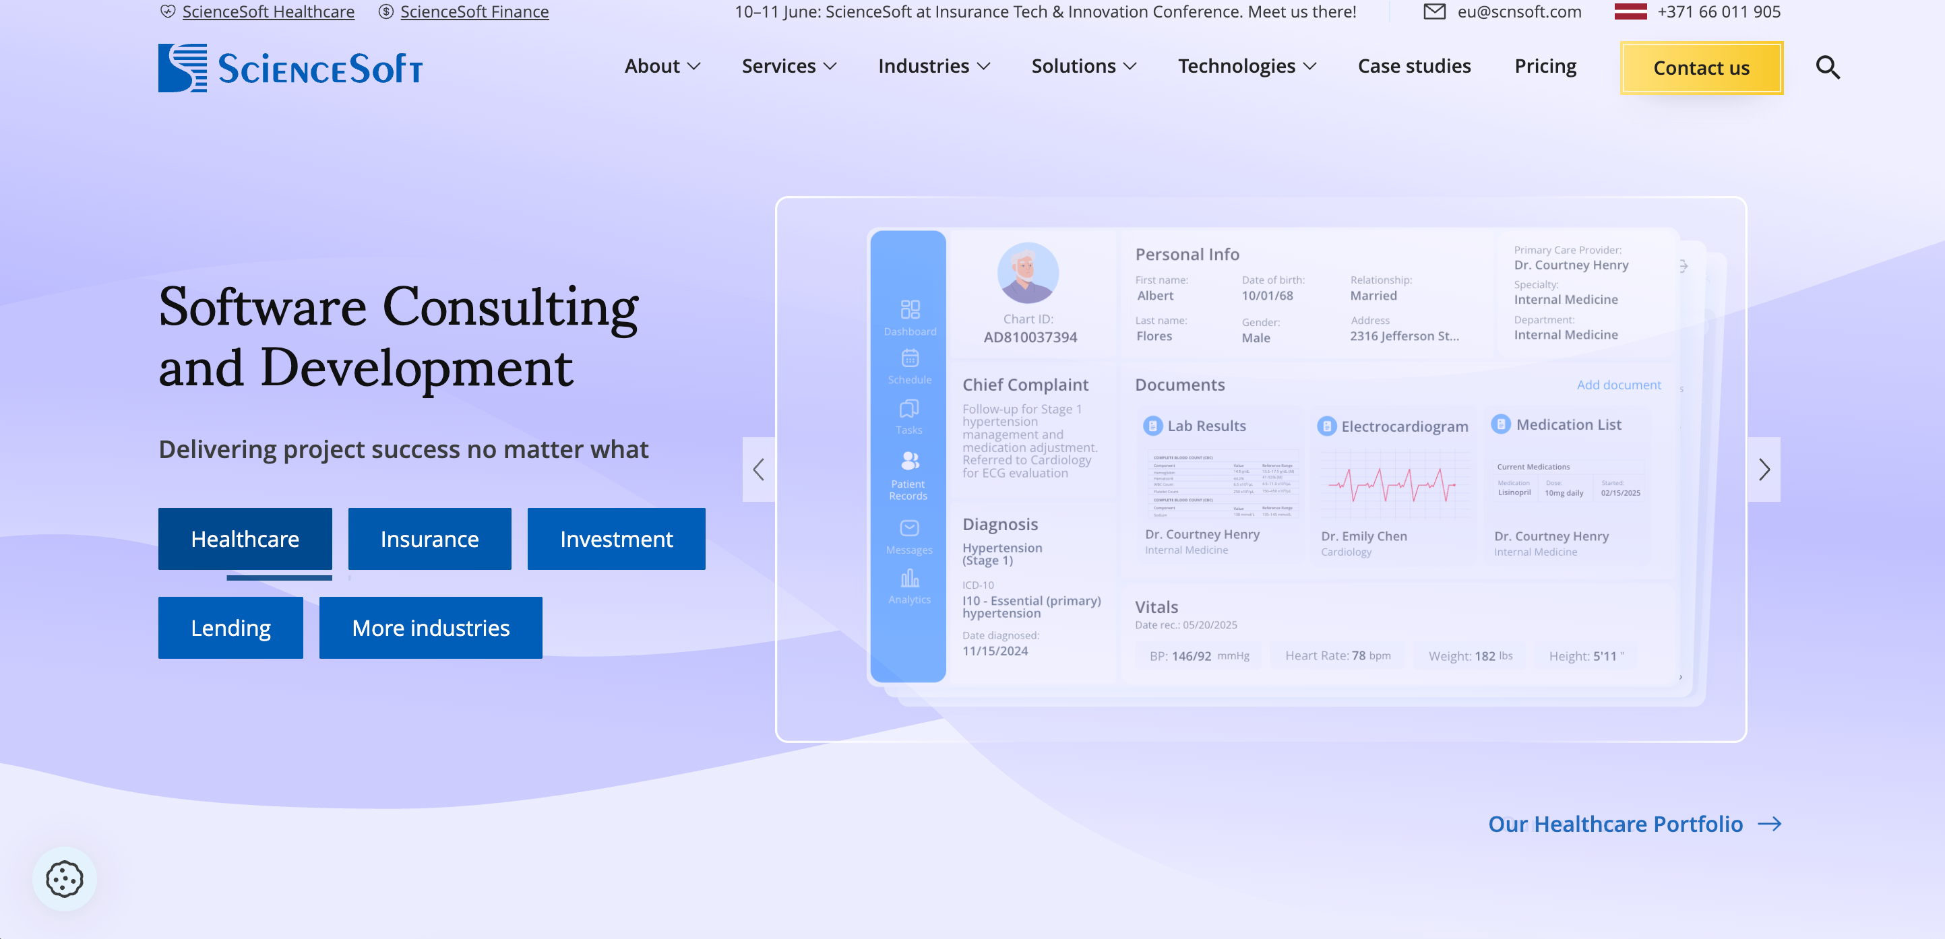The height and width of the screenshot is (939, 1945).
Task: Click the Personal Info heading
Action: tap(1187, 255)
